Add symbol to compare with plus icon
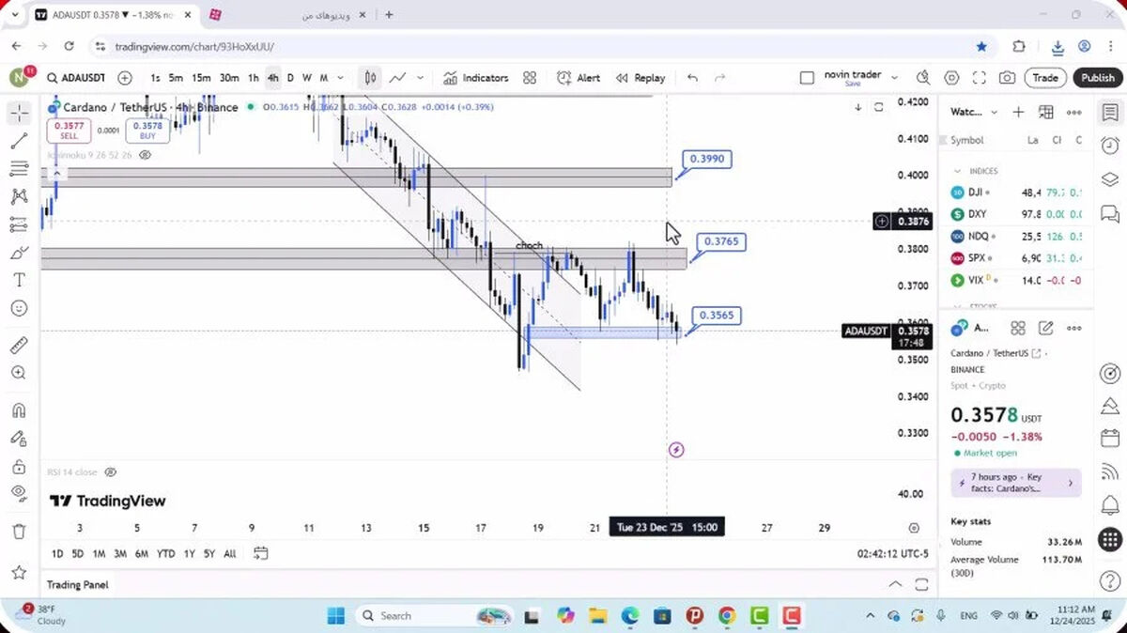 (125, 78)
